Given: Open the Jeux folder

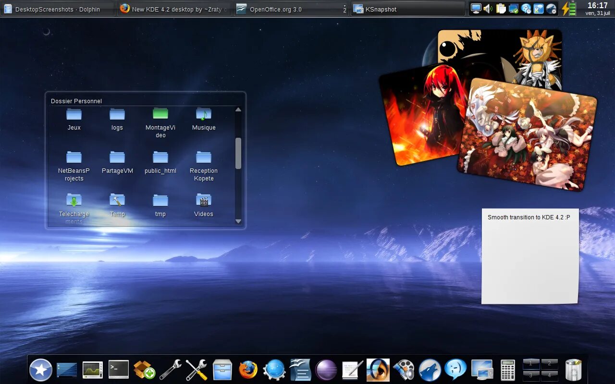Looking at the screenshot, I should 74,119.
